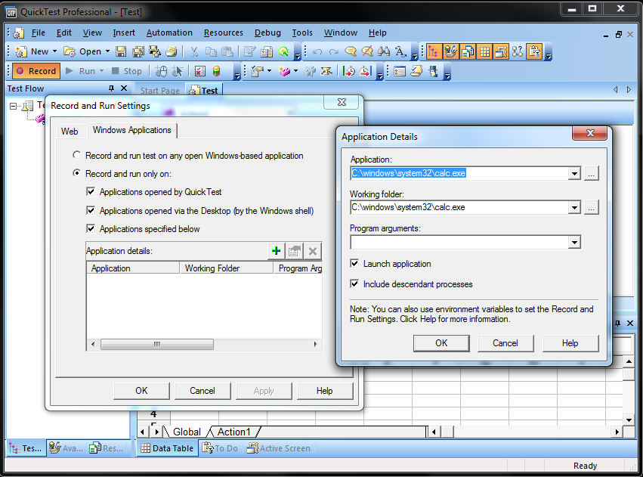Open dropdown beside the checkpoint icon
This screenshot has width=643, height=477.
coord(270,71)
